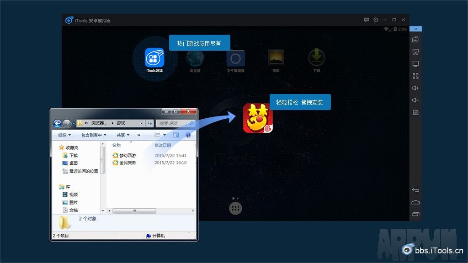Click the file list scroll right arrow
Viewport: 468px width, 263px height.
193,211
